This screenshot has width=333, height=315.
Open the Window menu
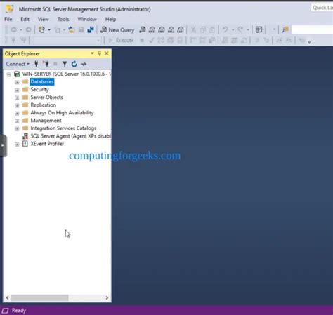click(x=87, y=19)
